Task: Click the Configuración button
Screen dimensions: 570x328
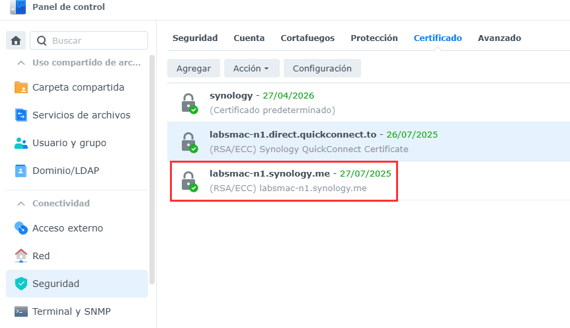Action: 322,68
